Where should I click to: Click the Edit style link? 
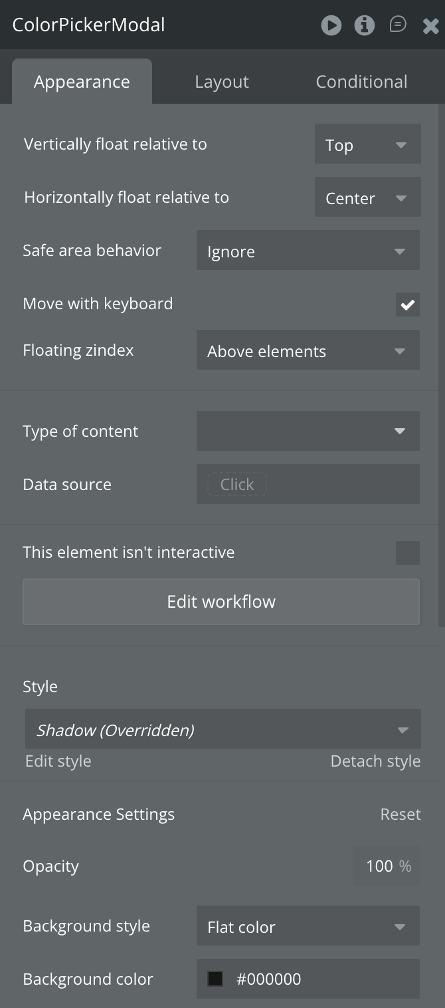click(58, 761)
